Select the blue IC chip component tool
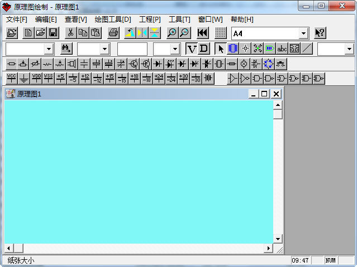357x267 pixels. [x=233, y=48]
